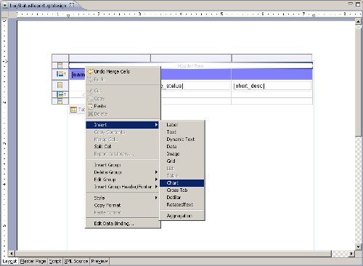Insert a Text item from submenu

tap(181, 132)
